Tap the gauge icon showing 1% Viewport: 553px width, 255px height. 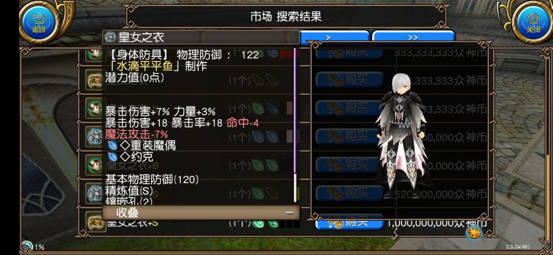click(x=27, y=246)
